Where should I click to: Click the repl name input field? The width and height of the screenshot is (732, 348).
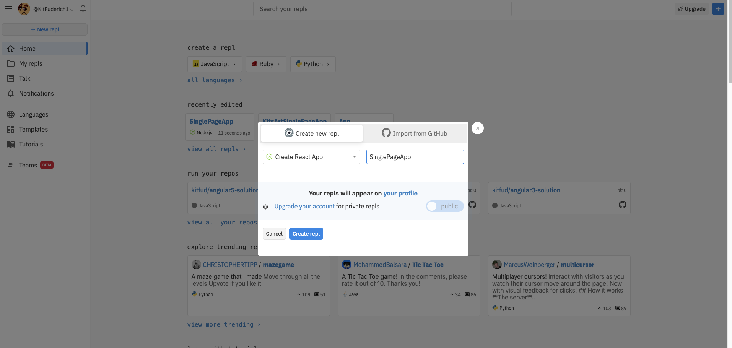(415, 157)
